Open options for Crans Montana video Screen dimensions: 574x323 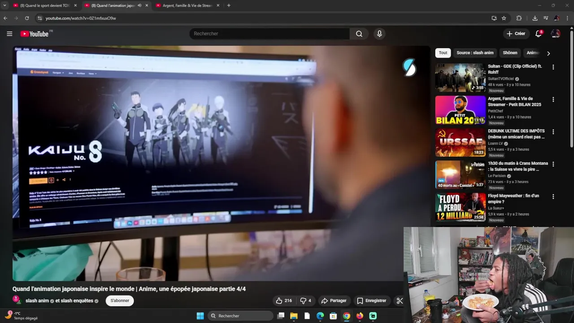click(x=553, y=164)
